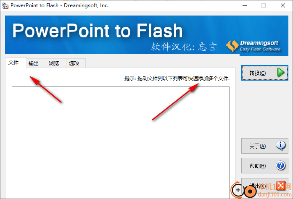Close the PowerPoint to Flash window

pyautogui.click(x=283, y=5)
